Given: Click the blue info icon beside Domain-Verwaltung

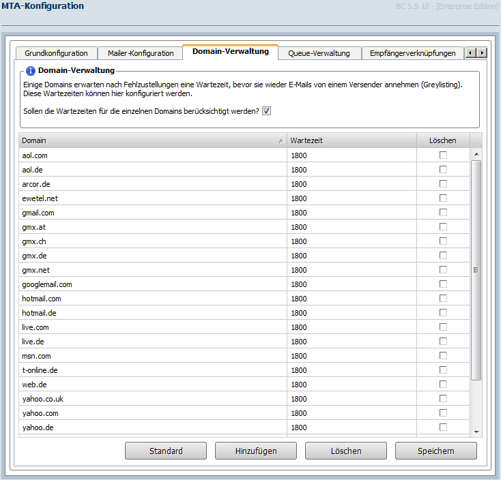Looking at the screenshot, I should (x=30, y=70).
